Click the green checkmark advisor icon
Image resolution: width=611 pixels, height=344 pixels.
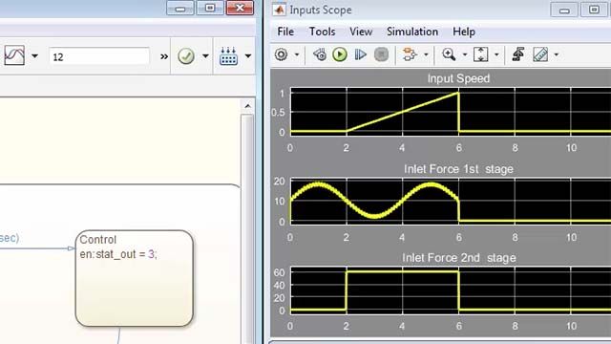click(186, 56)
